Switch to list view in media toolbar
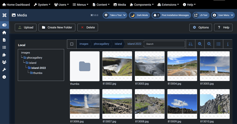Screen dimensions: 237x124 click(219, 44)
